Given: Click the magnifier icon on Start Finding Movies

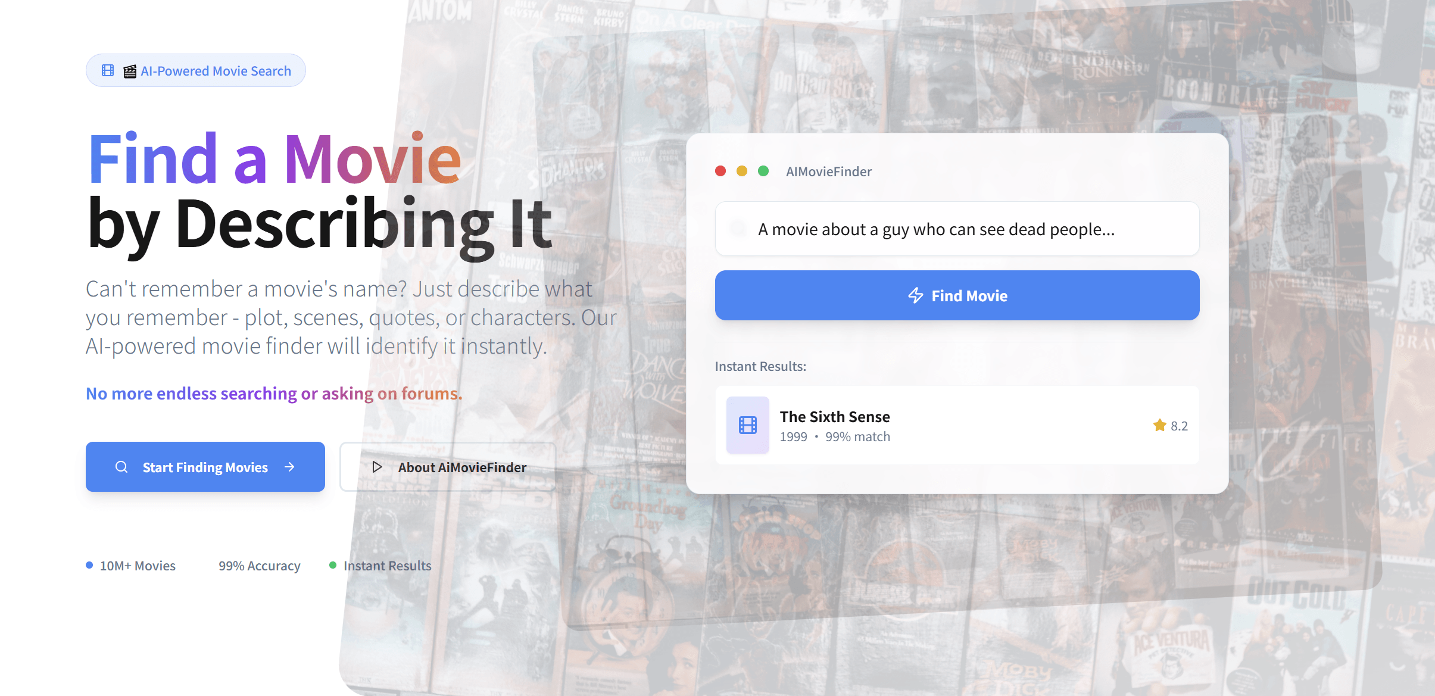Looking at the screenshot, I should (x=121, y=467).
